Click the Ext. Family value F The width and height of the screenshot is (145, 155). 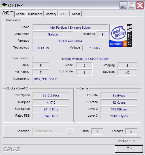click(x=41, y=72)
